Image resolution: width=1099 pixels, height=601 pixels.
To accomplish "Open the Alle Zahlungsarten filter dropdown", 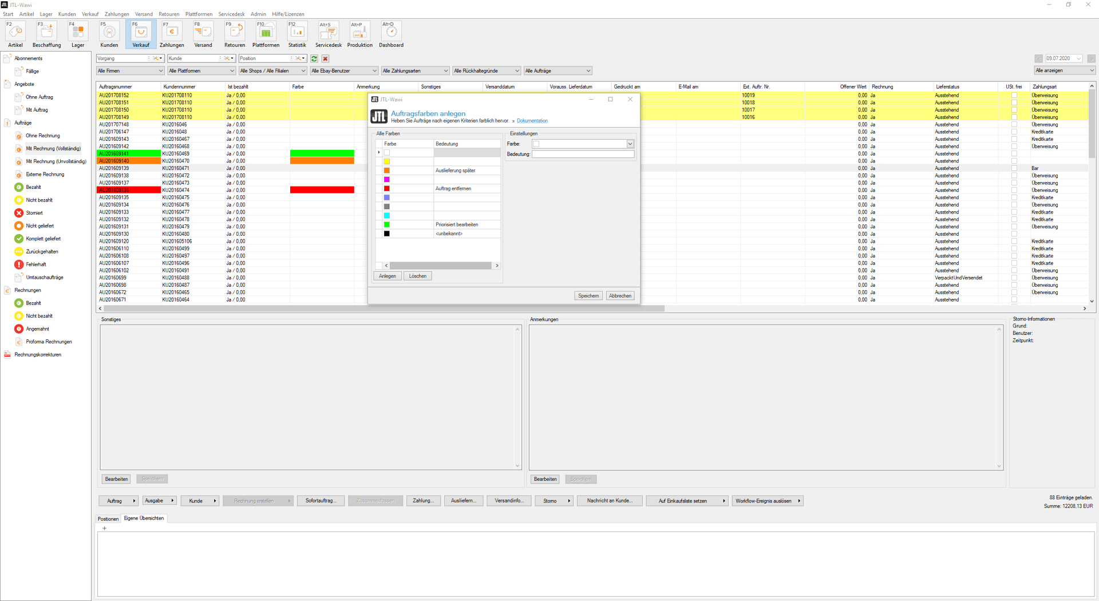I will click(x=415, y=71).
